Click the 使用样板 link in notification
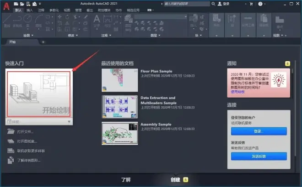Image resolution: width=302 pixels, height=187 pixels. (x=237, y=92)
